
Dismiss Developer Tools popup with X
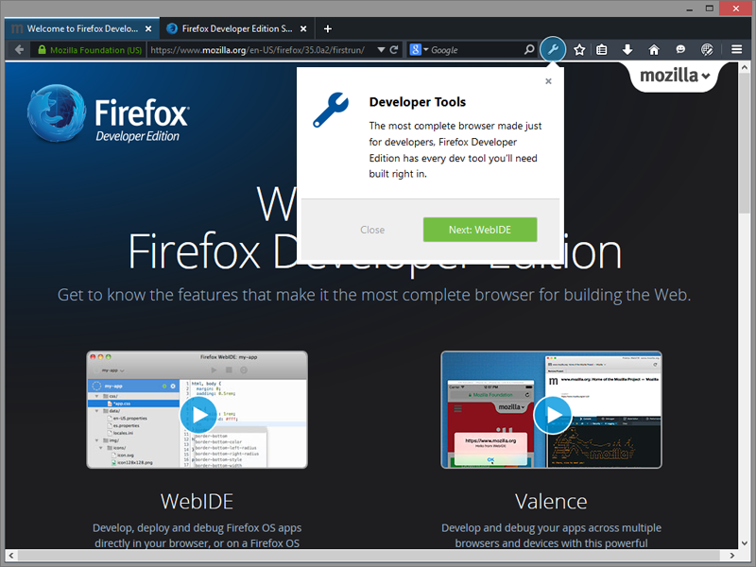click(x=548, y=81)
